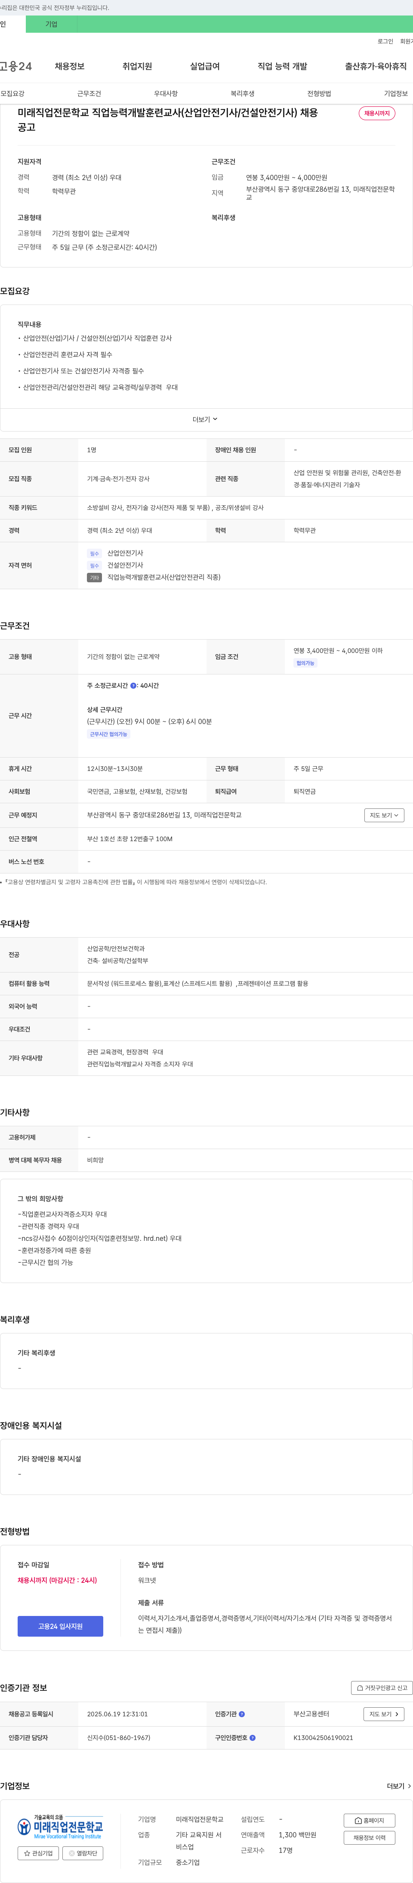Click the 채용시까지 badge

[376, 113]
